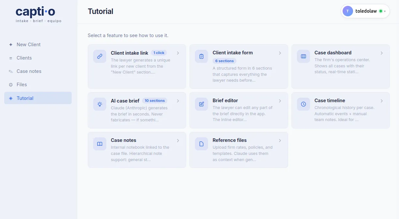Open Clients in the sidebar
This screenshot has width=399, height=219.
coord(38,58)
